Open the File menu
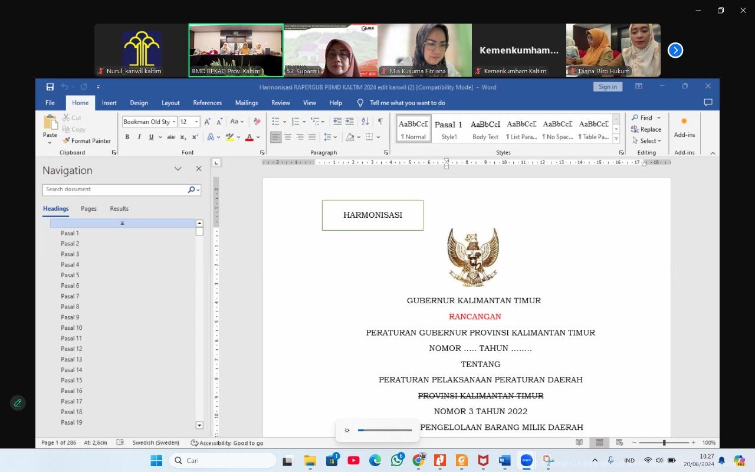The image size is (755, 472). click(x=50, y=103)
